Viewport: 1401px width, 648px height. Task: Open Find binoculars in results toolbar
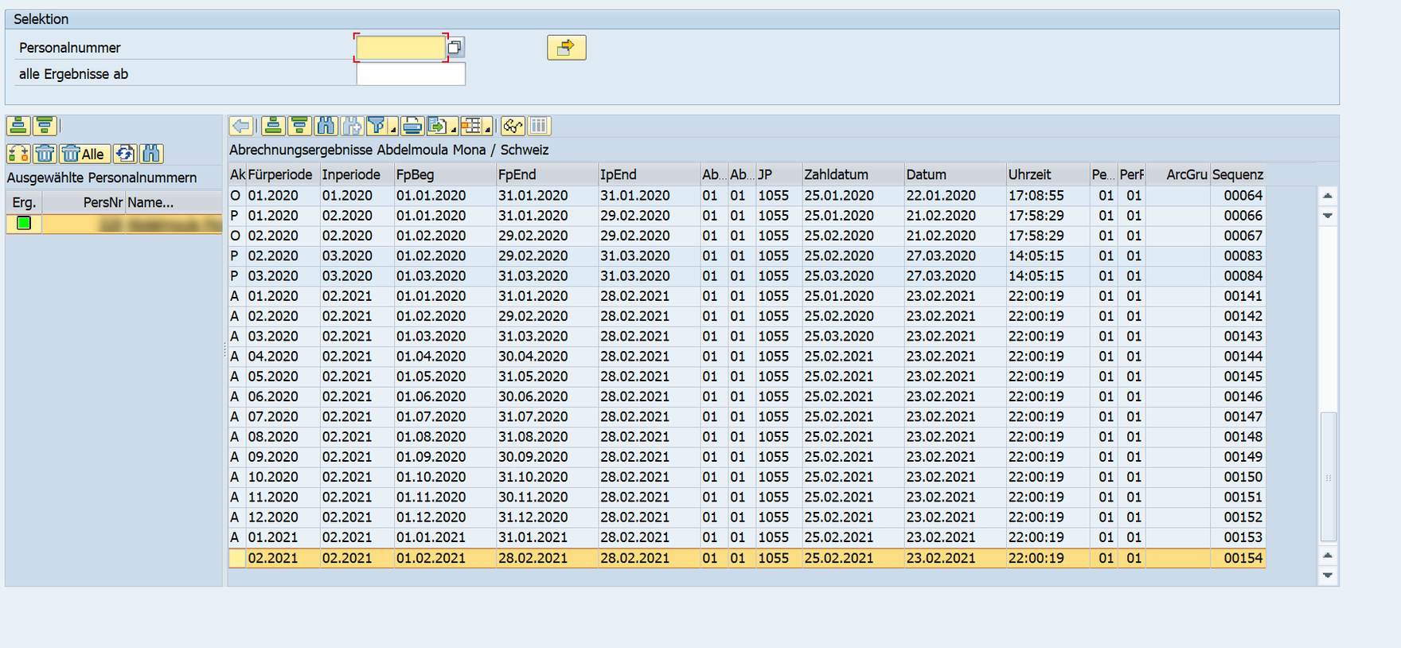pyautogui.click(x=326, y=126)
